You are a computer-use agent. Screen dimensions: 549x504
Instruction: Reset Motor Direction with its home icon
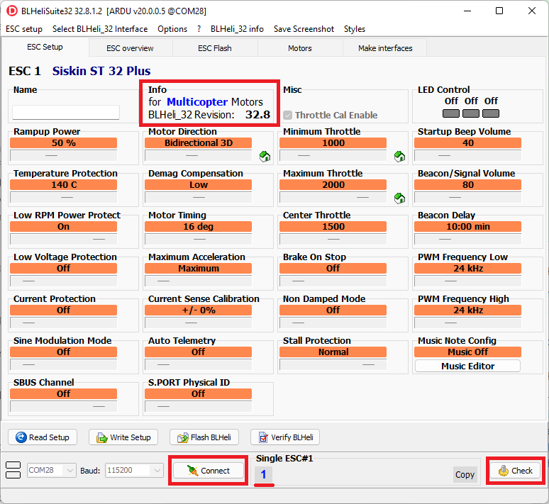265,156
